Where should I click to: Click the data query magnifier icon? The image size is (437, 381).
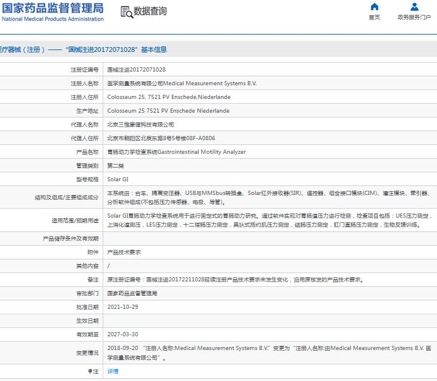pyautogui.click(x=127, y=12)
